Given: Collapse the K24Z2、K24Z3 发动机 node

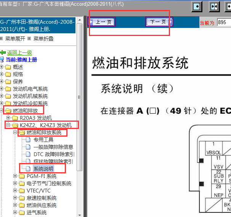Looking at the screenshot, I should click(8, 125).
